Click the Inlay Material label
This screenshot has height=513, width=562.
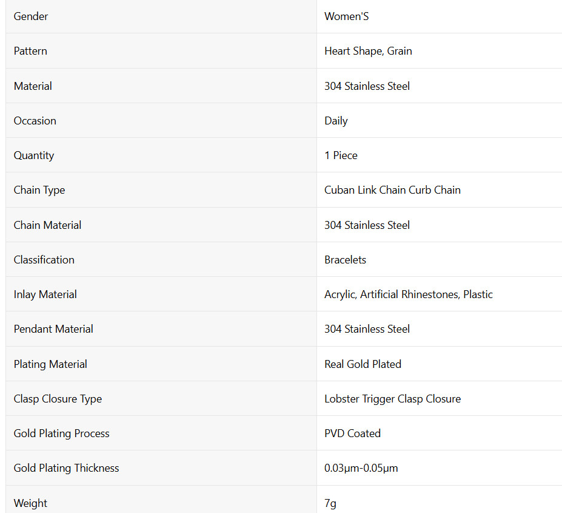click(45, 294)
